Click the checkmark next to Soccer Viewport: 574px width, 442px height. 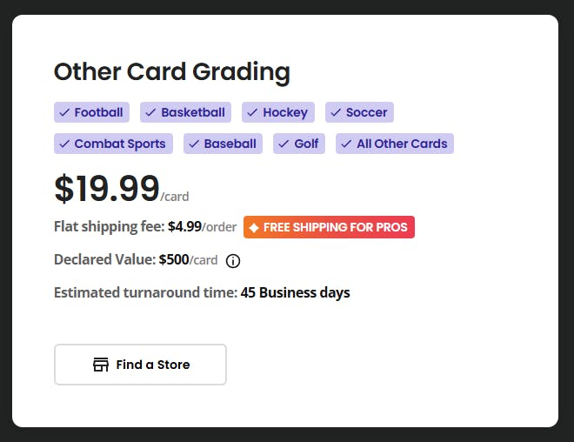[336, 112]
